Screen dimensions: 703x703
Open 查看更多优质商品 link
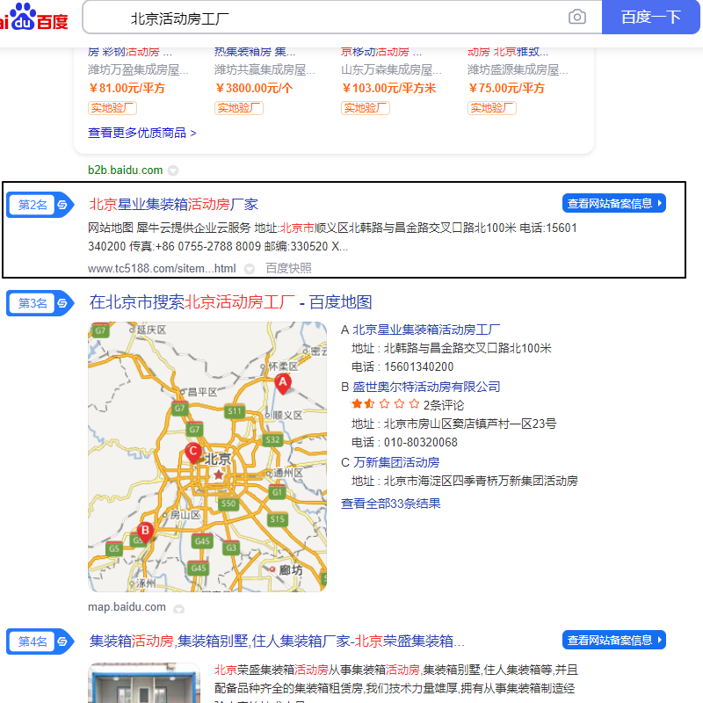141,133
